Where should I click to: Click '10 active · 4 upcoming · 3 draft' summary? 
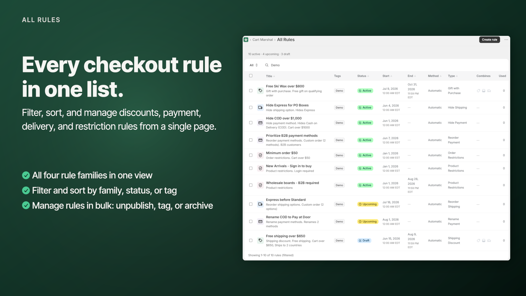click(x=269, y=54)
